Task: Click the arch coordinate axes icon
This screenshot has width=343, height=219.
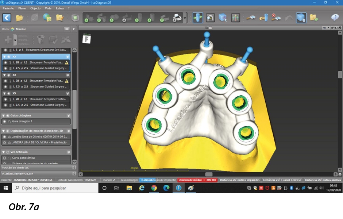Action: pyautogui.click(x=235, y=18)
